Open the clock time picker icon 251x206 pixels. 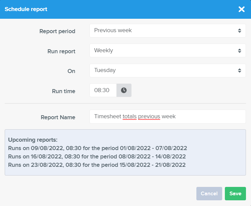(x=124, y=90)
